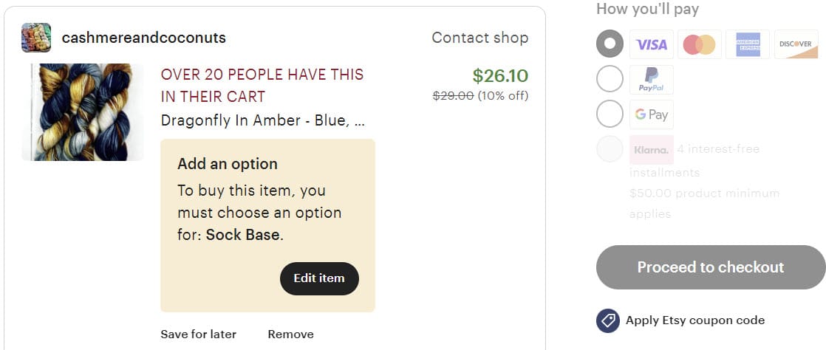Open the Contact shop link
The height and width of the screenshot is (350, 826).
479,38
